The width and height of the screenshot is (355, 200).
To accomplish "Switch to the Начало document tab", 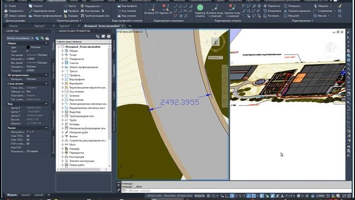I will 13,26.
